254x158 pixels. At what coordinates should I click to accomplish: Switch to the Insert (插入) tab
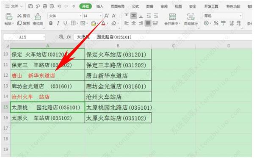click(100, 6)
